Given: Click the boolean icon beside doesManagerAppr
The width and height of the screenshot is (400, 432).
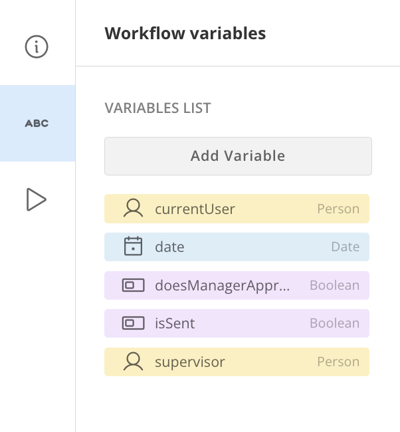Looking at the screenshot, I should [x=134, y=286].
